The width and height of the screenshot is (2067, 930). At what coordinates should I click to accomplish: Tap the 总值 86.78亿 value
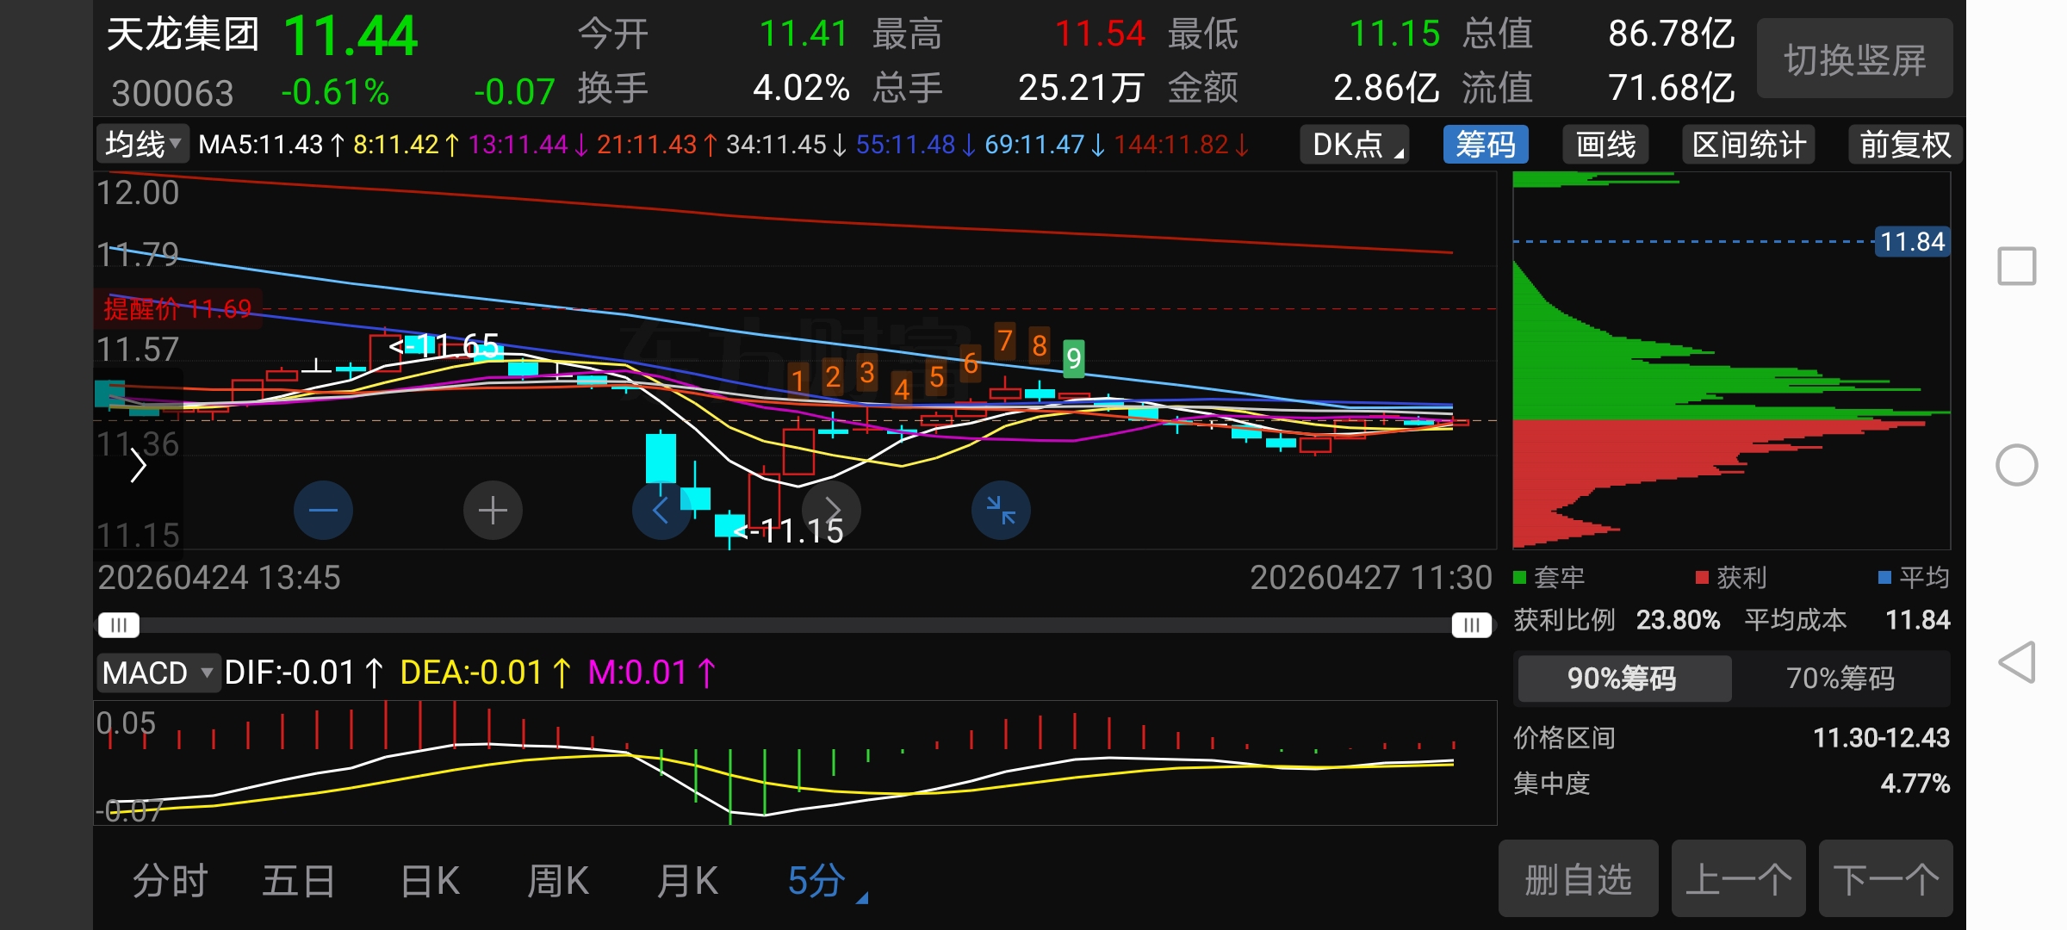coord(1672,34)
